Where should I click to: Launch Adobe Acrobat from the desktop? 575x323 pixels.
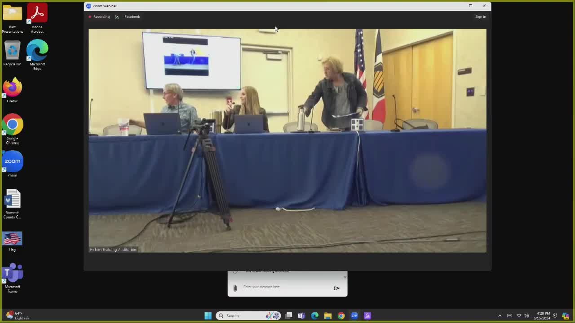click(x=37, y=13)
